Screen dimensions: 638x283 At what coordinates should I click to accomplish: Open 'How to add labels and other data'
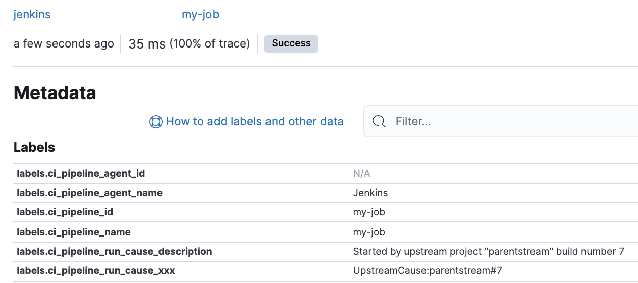[x=254, y=122]
